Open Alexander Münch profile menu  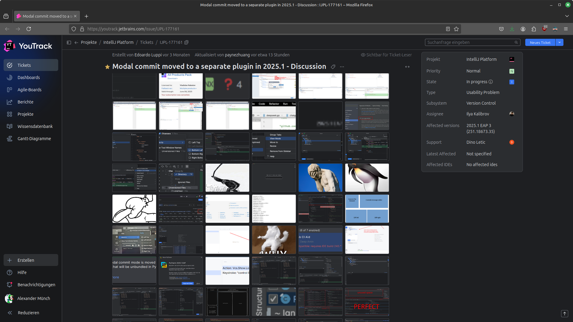click(31, 298)
